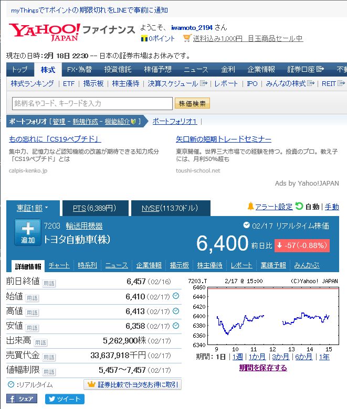Viewport: 347px width, 409px height.
Task: Click the iwamoto_2194 username link
Action: click(192, 28)
